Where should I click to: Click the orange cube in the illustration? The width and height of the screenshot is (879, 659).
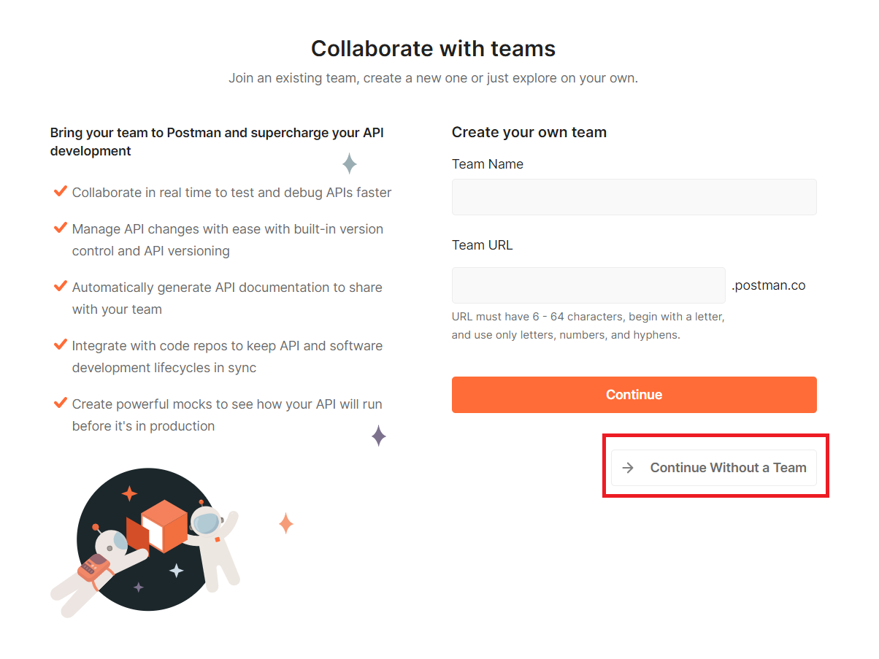[x=164, y=525]
